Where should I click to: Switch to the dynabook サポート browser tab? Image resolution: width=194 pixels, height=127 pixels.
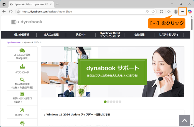31,4
